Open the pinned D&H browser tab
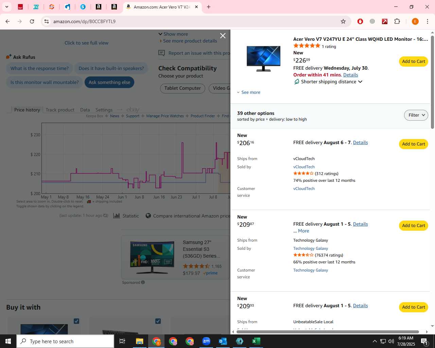Image resolution: width=435 pixels, height=348 pixels. 20,7
